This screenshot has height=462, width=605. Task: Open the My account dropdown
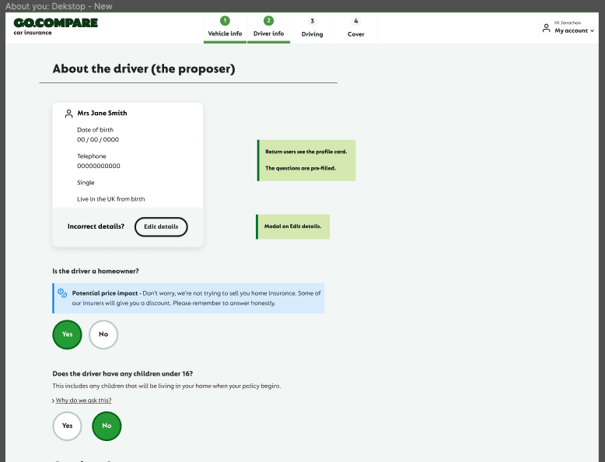574,31
